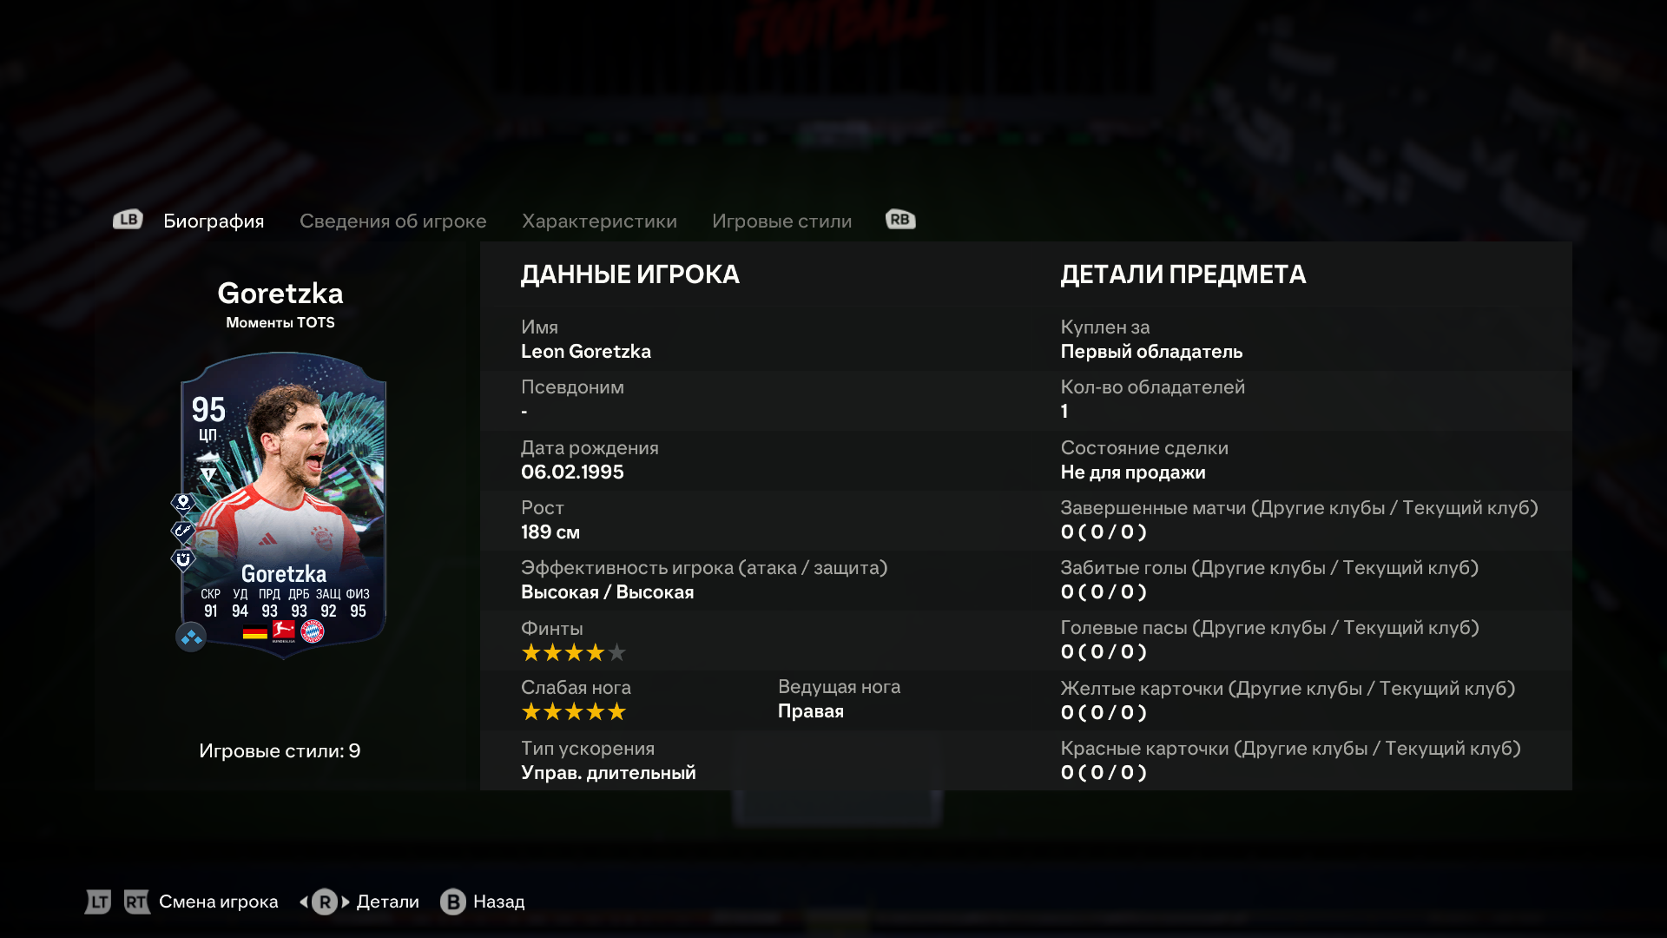
Task: Open the Характеристики tab
Action: (599, 221)
